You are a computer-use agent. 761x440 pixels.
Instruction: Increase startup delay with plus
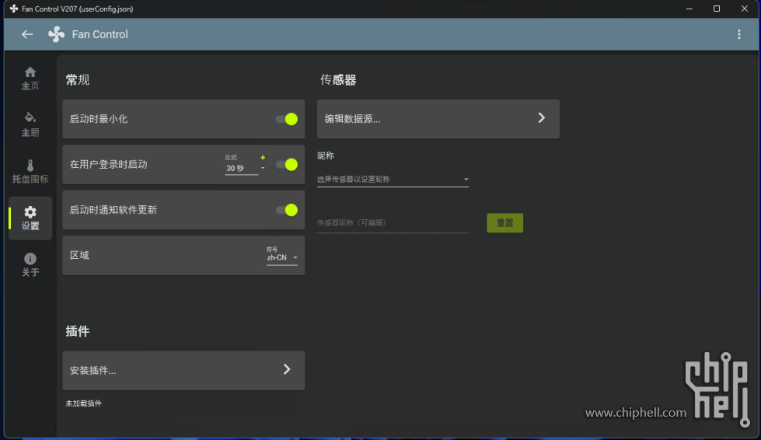pos(263,158)
